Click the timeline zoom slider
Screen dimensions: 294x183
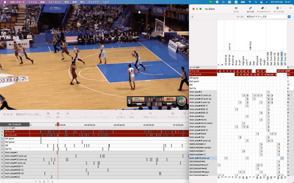click(19, 182)
